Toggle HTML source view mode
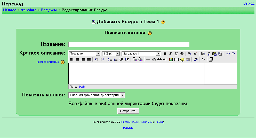 pyautogui.click(x=203, y=59)
